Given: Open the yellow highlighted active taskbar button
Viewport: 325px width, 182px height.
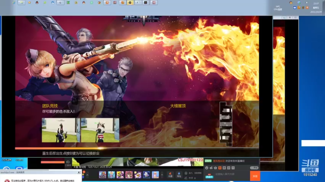Looking at the screenshot, I should (x=130, y=2).
